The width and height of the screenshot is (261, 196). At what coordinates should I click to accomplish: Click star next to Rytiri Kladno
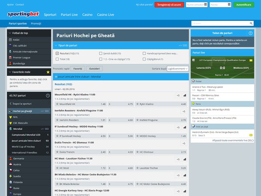(x=137, y=104)
